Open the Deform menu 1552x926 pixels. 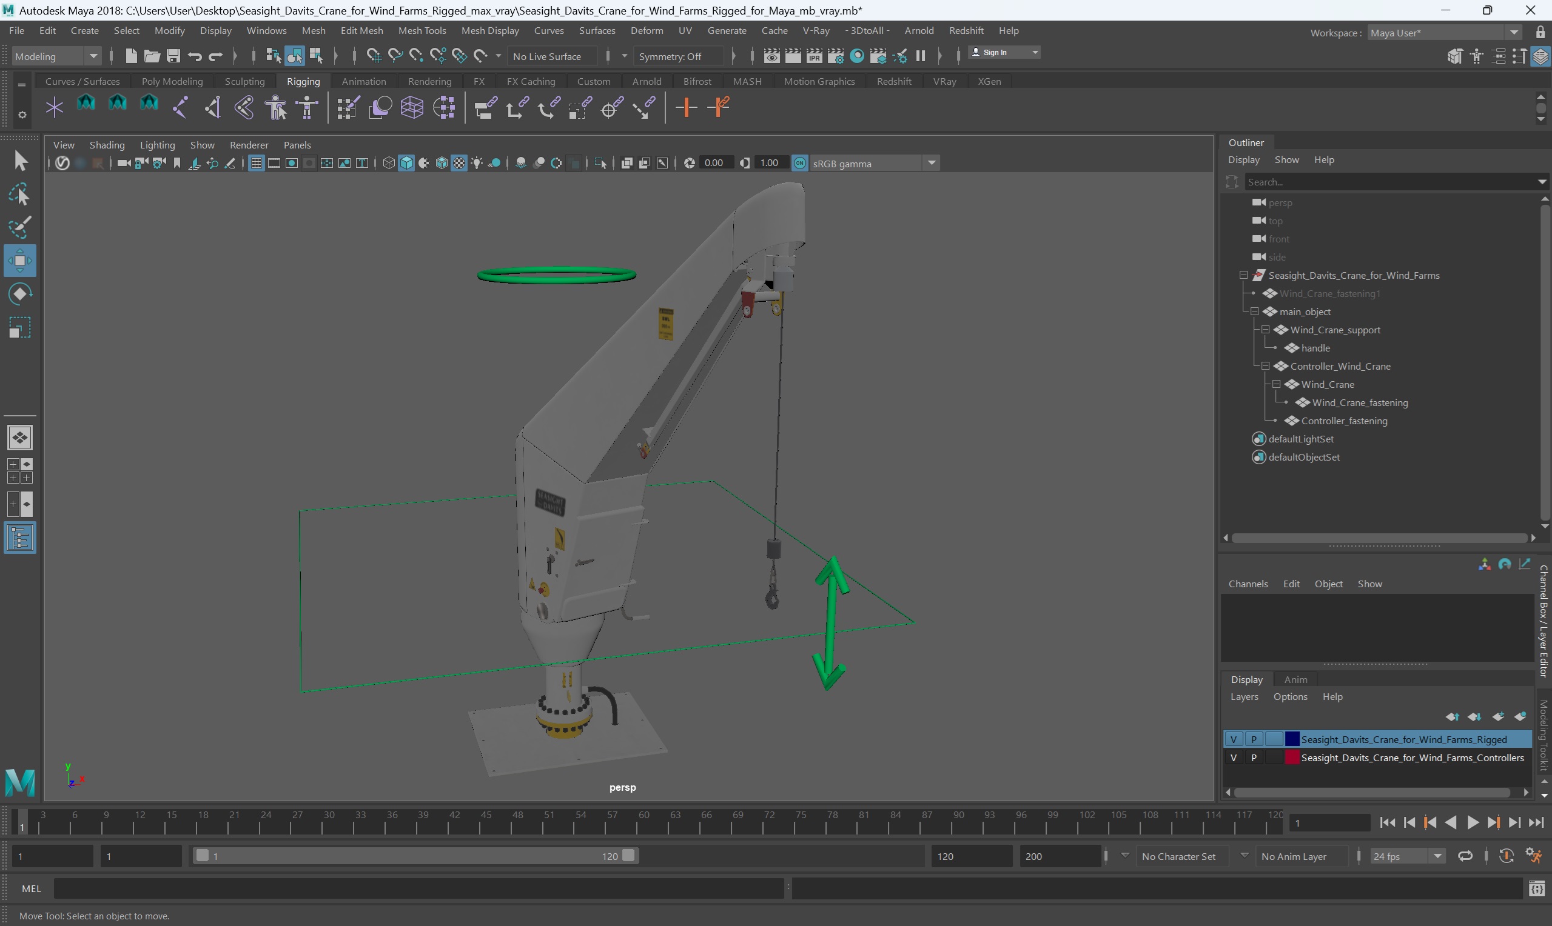click(647, 30)
